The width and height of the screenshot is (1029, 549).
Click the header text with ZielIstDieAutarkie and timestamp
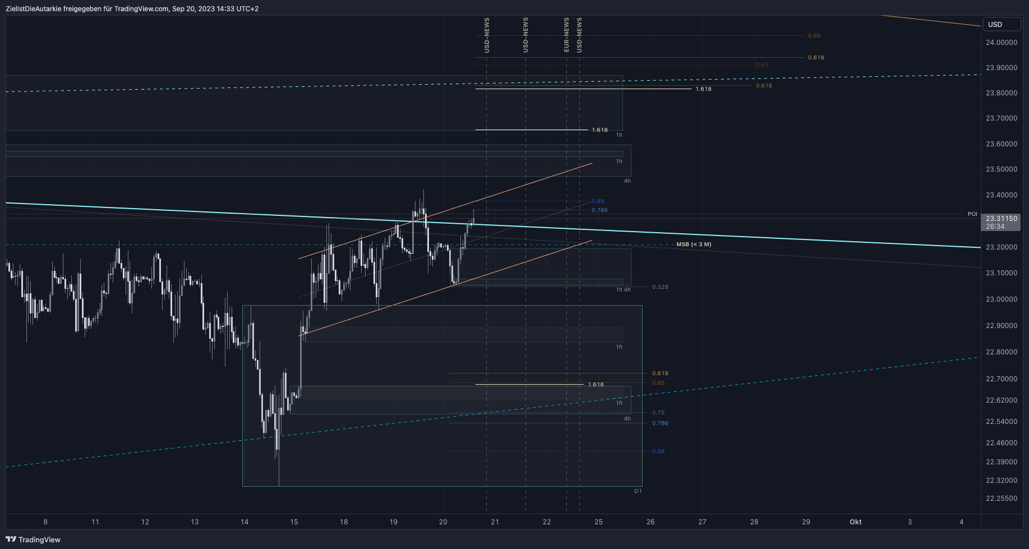(132, 9)
